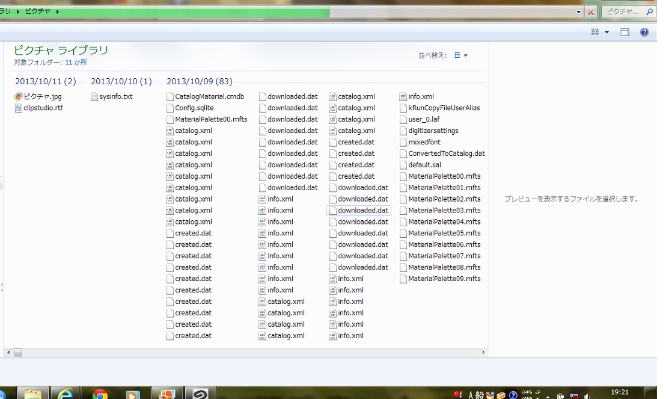669x399 pixels.
Task: Click the horizontal scrollbar thumb
Action: [18, 353]
